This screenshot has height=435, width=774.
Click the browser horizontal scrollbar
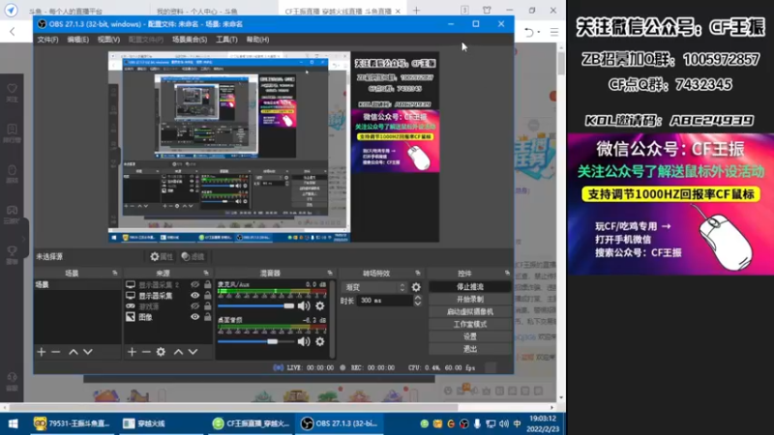tap(234, 407)
